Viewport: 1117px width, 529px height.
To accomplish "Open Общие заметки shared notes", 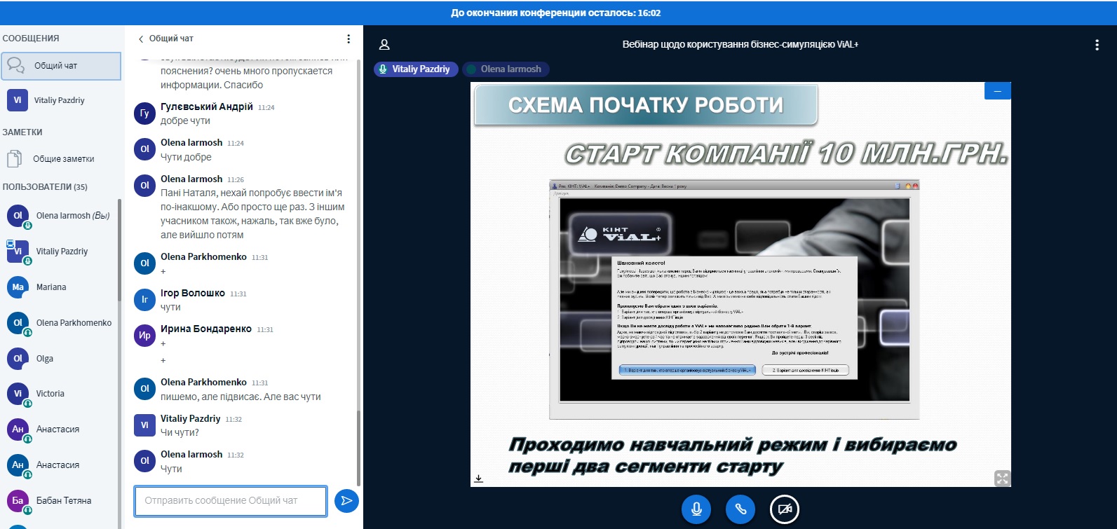I will click(x=60, y=159).
